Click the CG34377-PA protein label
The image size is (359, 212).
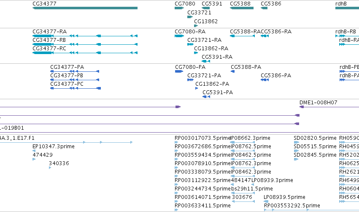[x=67, y=67]
